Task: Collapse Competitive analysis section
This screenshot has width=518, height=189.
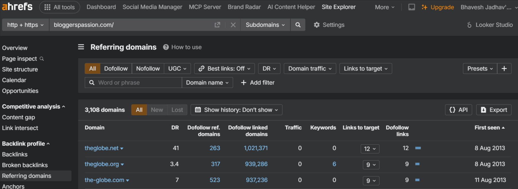Action: pos(33,106)
